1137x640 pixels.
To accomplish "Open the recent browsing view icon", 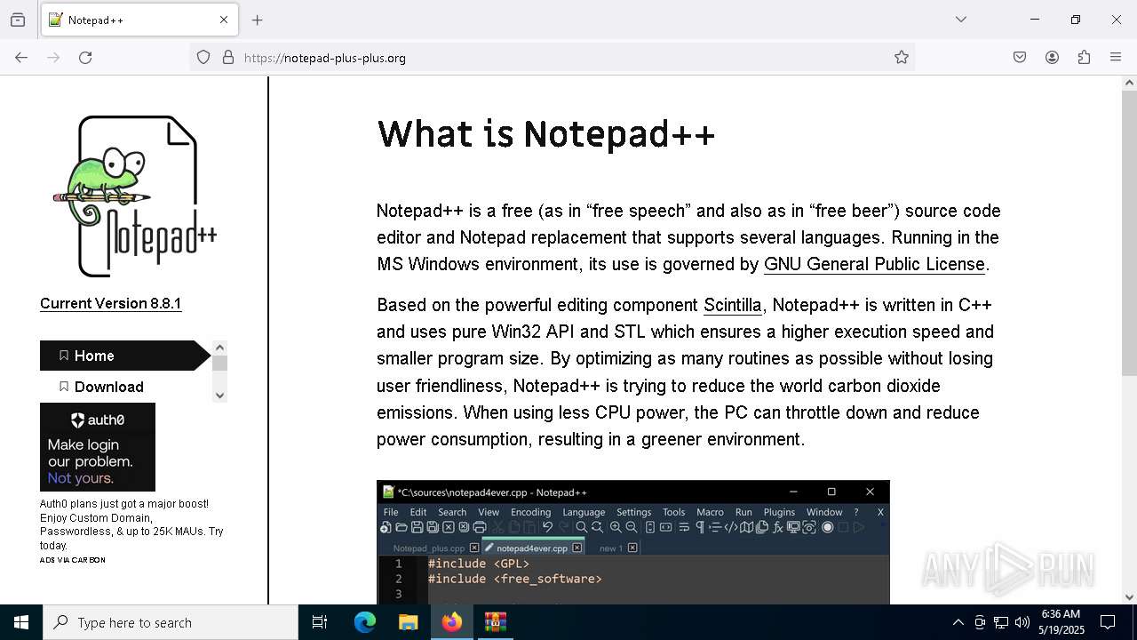I will [18, 20].
